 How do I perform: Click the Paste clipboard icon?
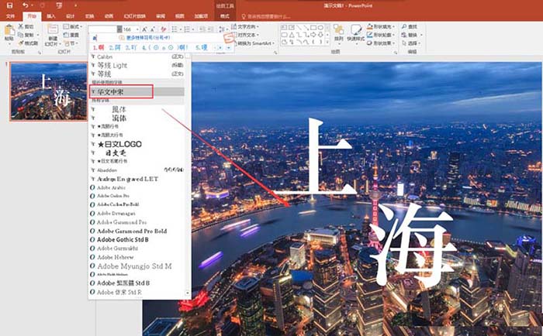(9, 30)
